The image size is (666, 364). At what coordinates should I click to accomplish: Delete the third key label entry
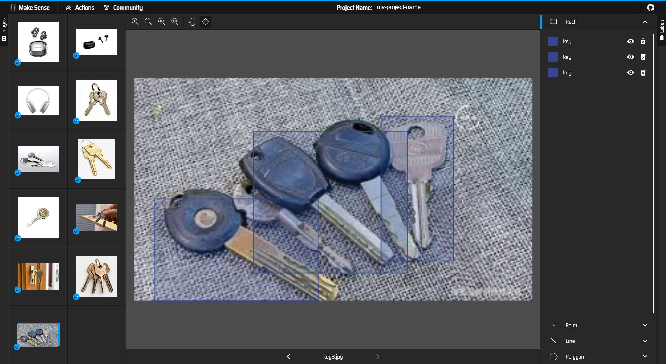(643, 73)
